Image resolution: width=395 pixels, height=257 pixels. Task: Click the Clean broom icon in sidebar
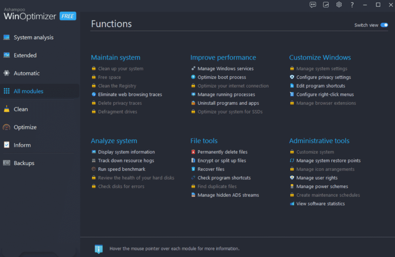pos(7,109)
